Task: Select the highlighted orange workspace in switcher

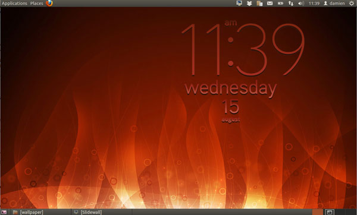Action: tap(317, 212)
